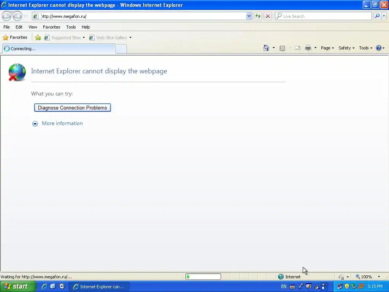
Task: Click the yellow security shield tray icon
Action: 347,287
